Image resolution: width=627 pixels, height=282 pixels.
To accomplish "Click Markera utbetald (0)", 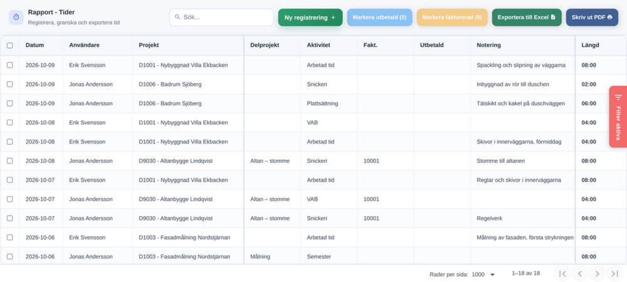I will click(x=379, y=18).
